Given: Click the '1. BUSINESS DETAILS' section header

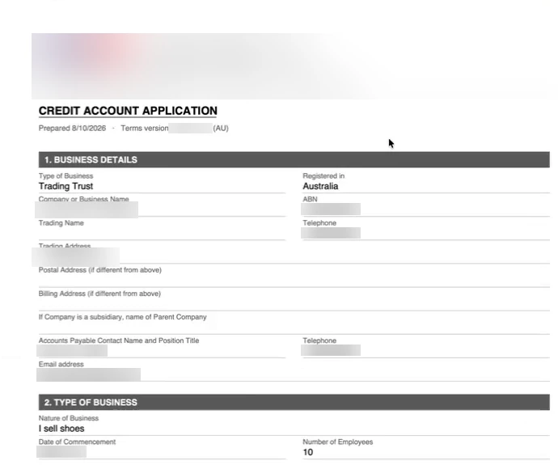Looking at the screenshot, I should [x=294, y=160].
